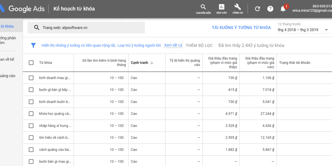Image resolution: width=332 pixels, height=166 pixels.
Task: Click the Giá thầu đầu trang mức giá cao header
Action: (x=260, y=63)
